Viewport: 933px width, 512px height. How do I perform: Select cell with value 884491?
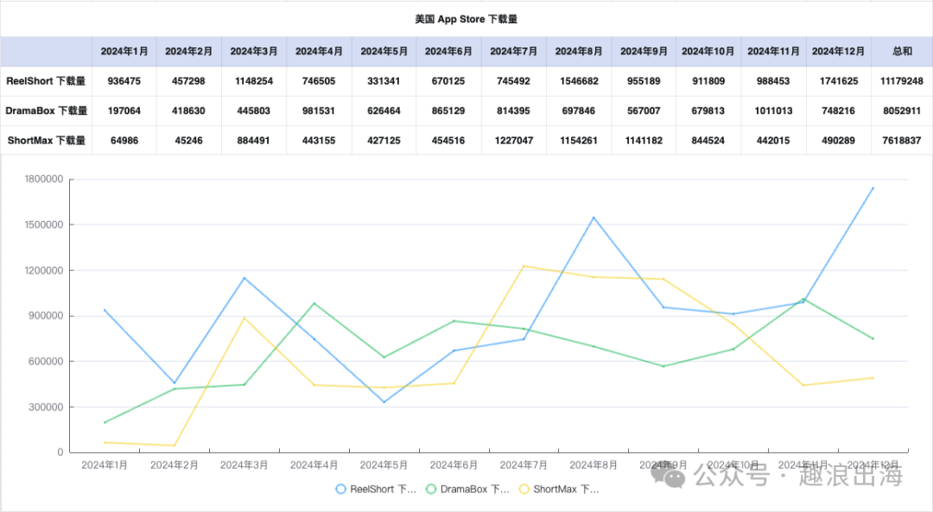pos(254,141)
